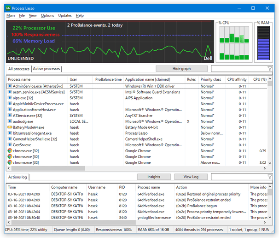This screenshot has height=238, width=279.
Task: Click the BatteryMode64.exe battery icon
Action: (10, 127)
